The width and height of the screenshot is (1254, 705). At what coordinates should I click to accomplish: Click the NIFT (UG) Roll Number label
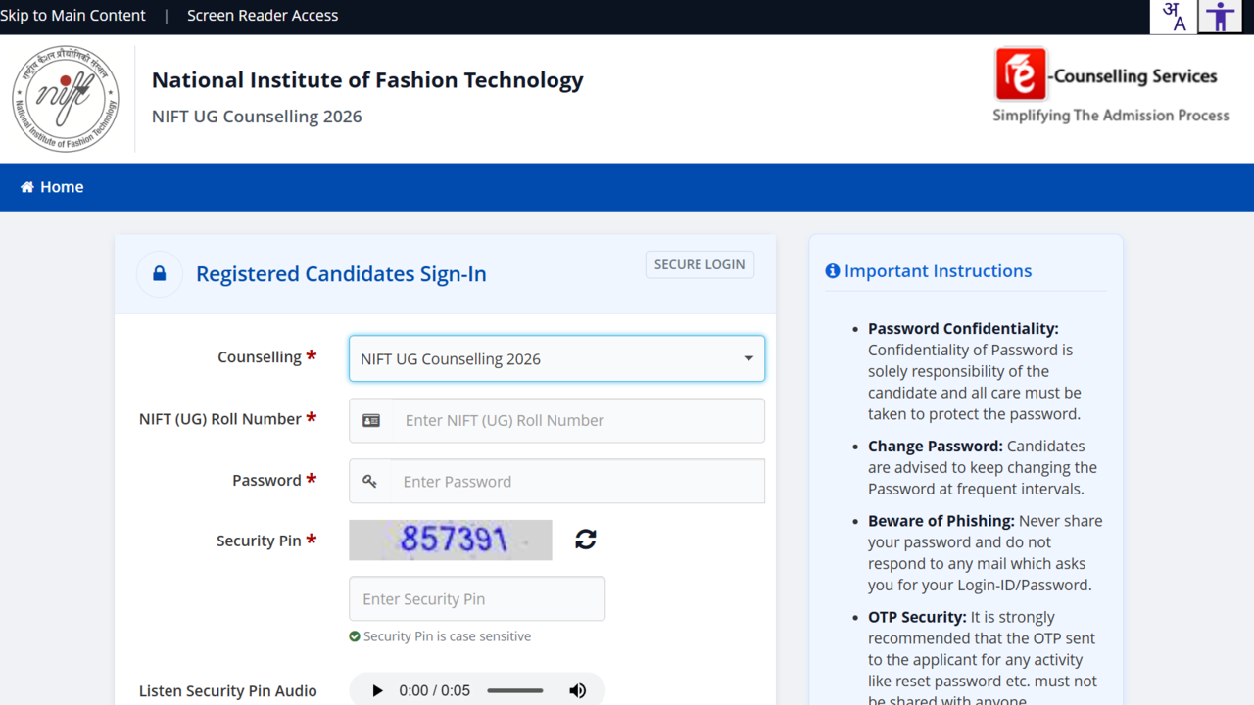pos(220,419)
